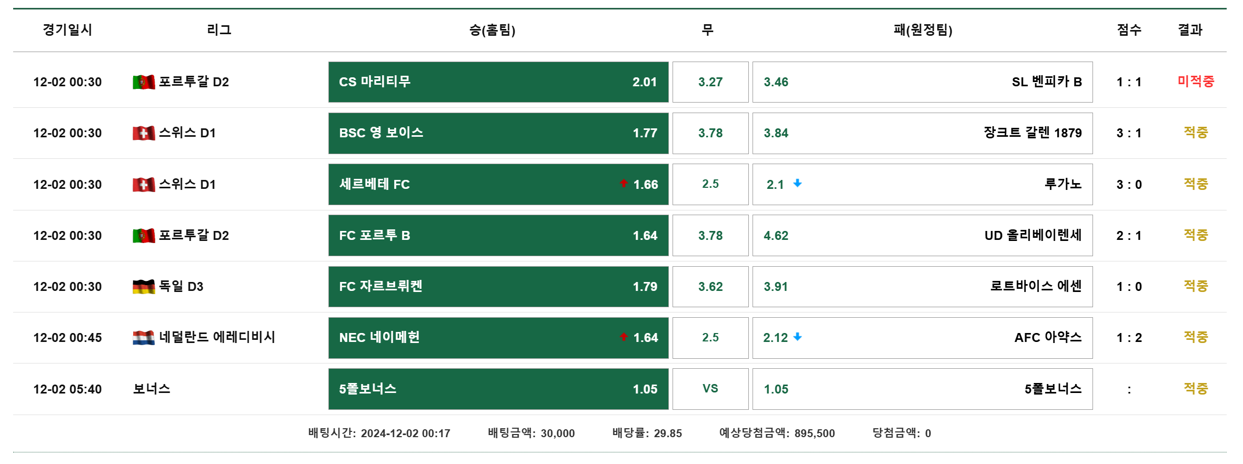Image resolution: width=1243 pixels, height=464 pixels.
Task: Click Germany flag next to 독일 D3
Action: click(144, 287)
